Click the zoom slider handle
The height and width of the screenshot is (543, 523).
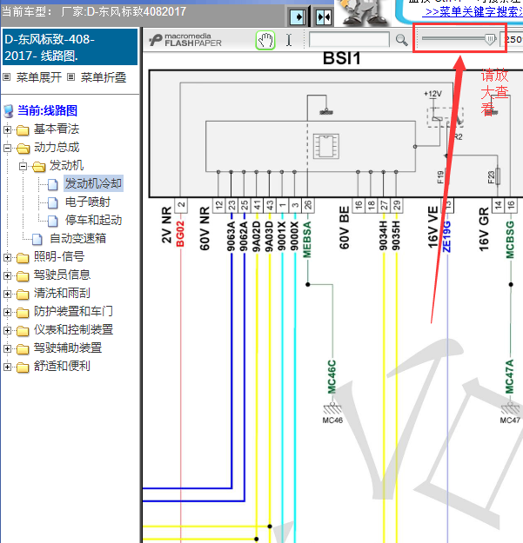click(x=490, y=39)
